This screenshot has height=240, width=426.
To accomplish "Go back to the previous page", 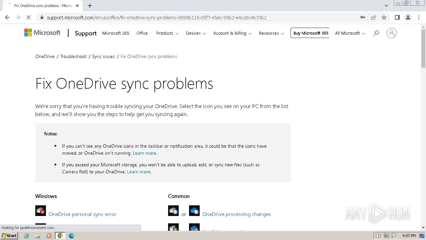I will [7, 17].
